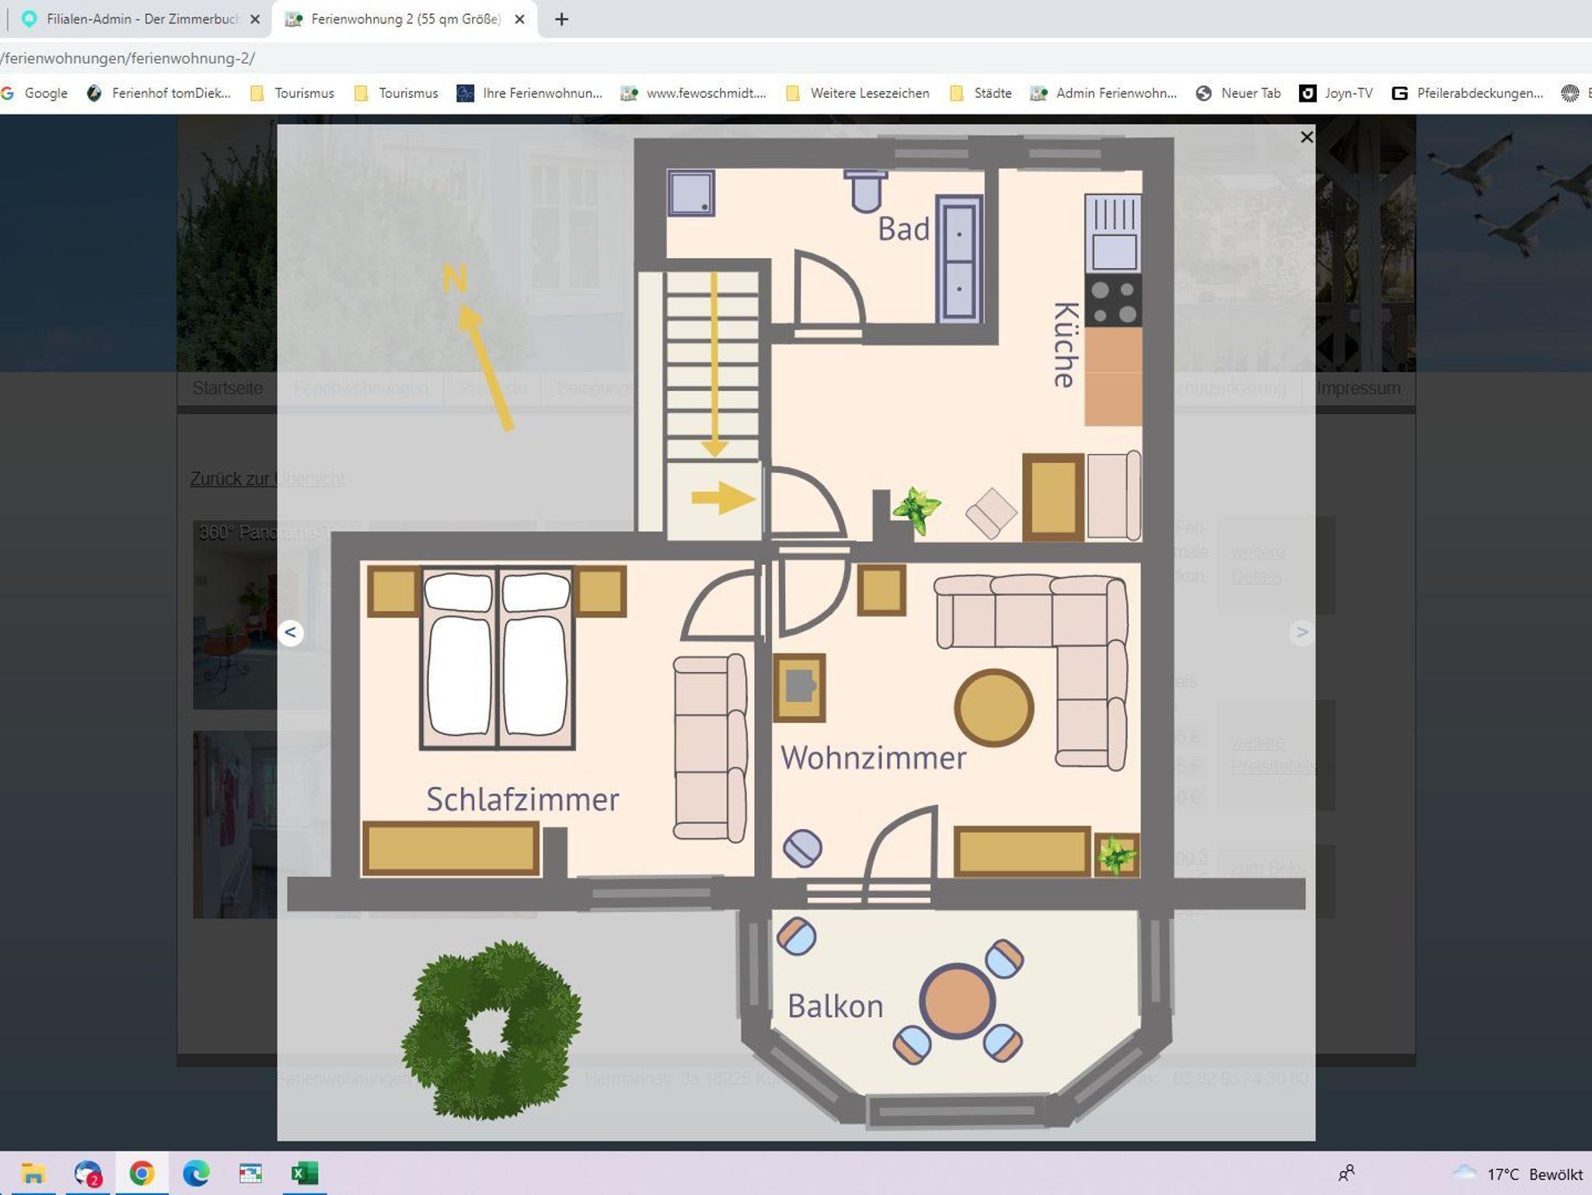Expand the first Tourismus bookmarks folder

pos(292,93)
